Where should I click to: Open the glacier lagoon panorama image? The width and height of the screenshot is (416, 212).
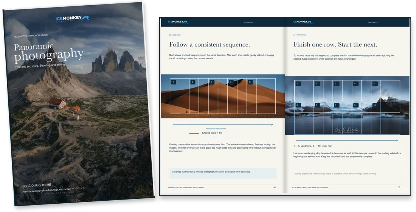click(347, 106)
